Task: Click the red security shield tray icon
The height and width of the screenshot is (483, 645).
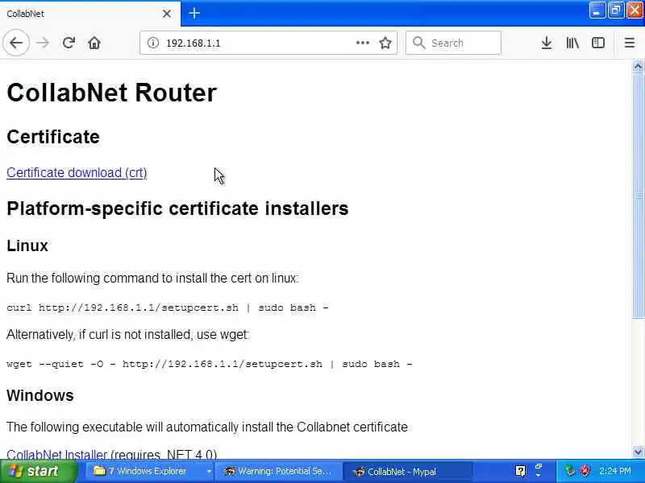Action: (584, 471)
